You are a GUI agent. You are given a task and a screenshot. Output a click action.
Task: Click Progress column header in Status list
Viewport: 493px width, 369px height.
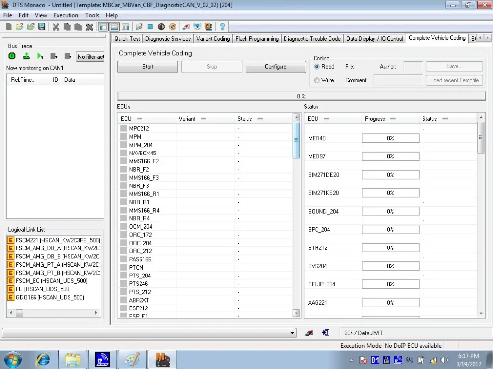(390, 118)
